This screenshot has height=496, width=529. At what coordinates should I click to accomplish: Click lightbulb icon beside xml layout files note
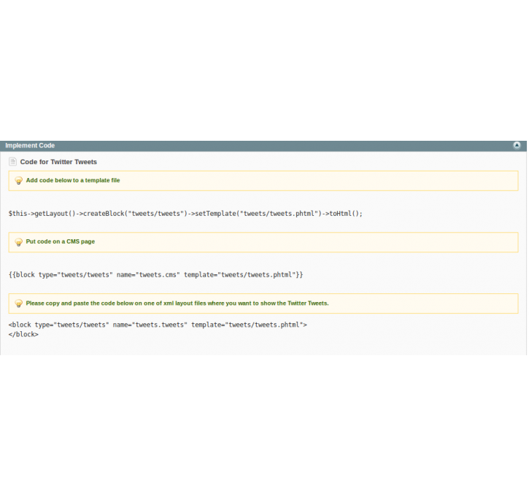(x=18, y=303)
